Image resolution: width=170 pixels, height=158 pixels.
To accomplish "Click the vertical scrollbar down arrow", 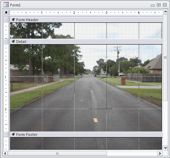I will [165, 148].
